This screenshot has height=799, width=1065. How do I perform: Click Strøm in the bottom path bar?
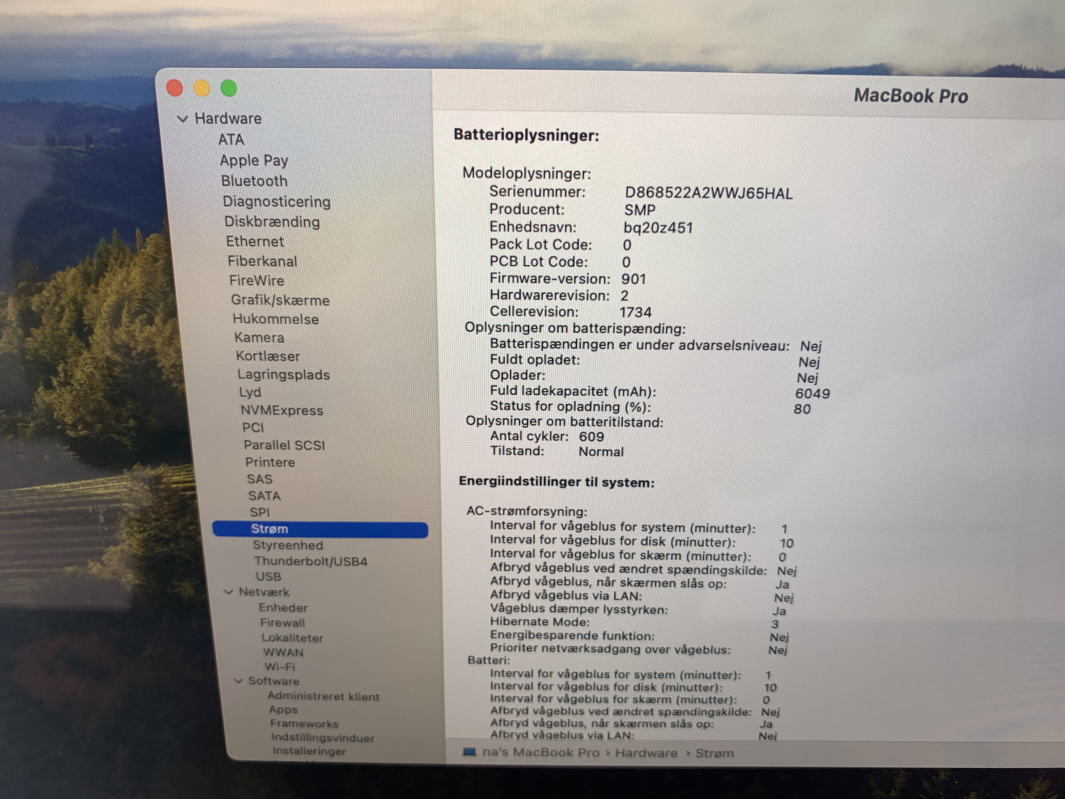[x=714, y=753]
